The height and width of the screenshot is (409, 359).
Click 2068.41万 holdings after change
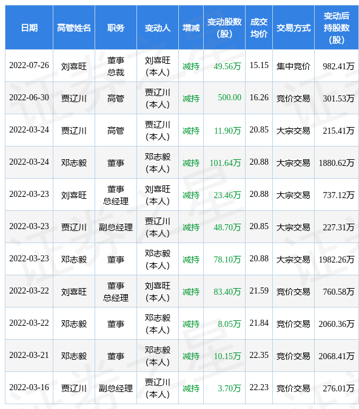click(337, 356)
